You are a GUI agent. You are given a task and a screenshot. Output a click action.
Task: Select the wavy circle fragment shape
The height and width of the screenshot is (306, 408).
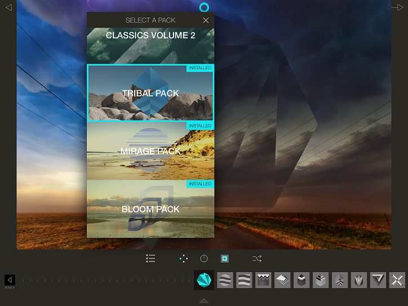[x=225, y=280]
